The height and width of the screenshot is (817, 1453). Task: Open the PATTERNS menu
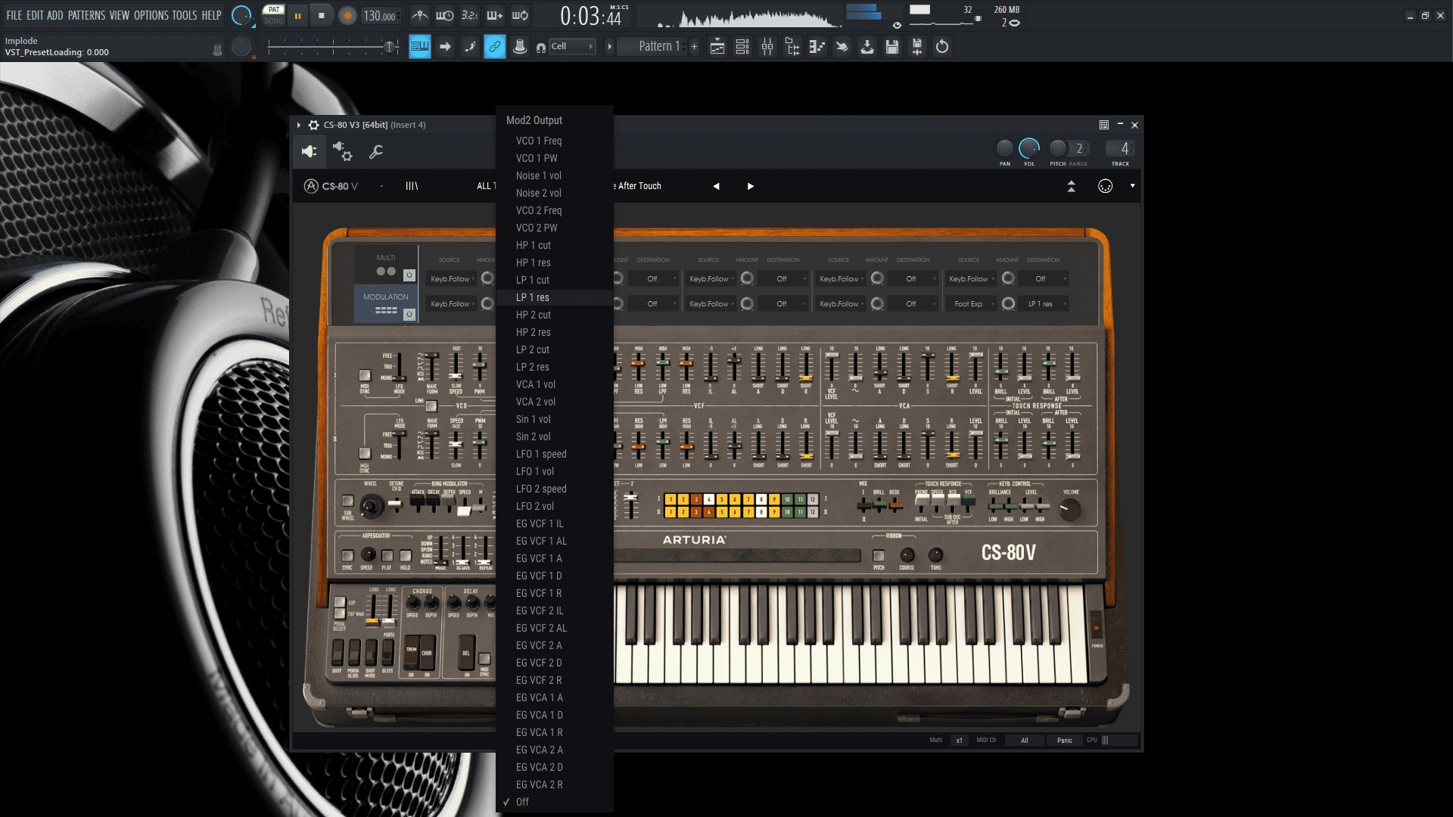pyautogui.click(x=86, y=15)
